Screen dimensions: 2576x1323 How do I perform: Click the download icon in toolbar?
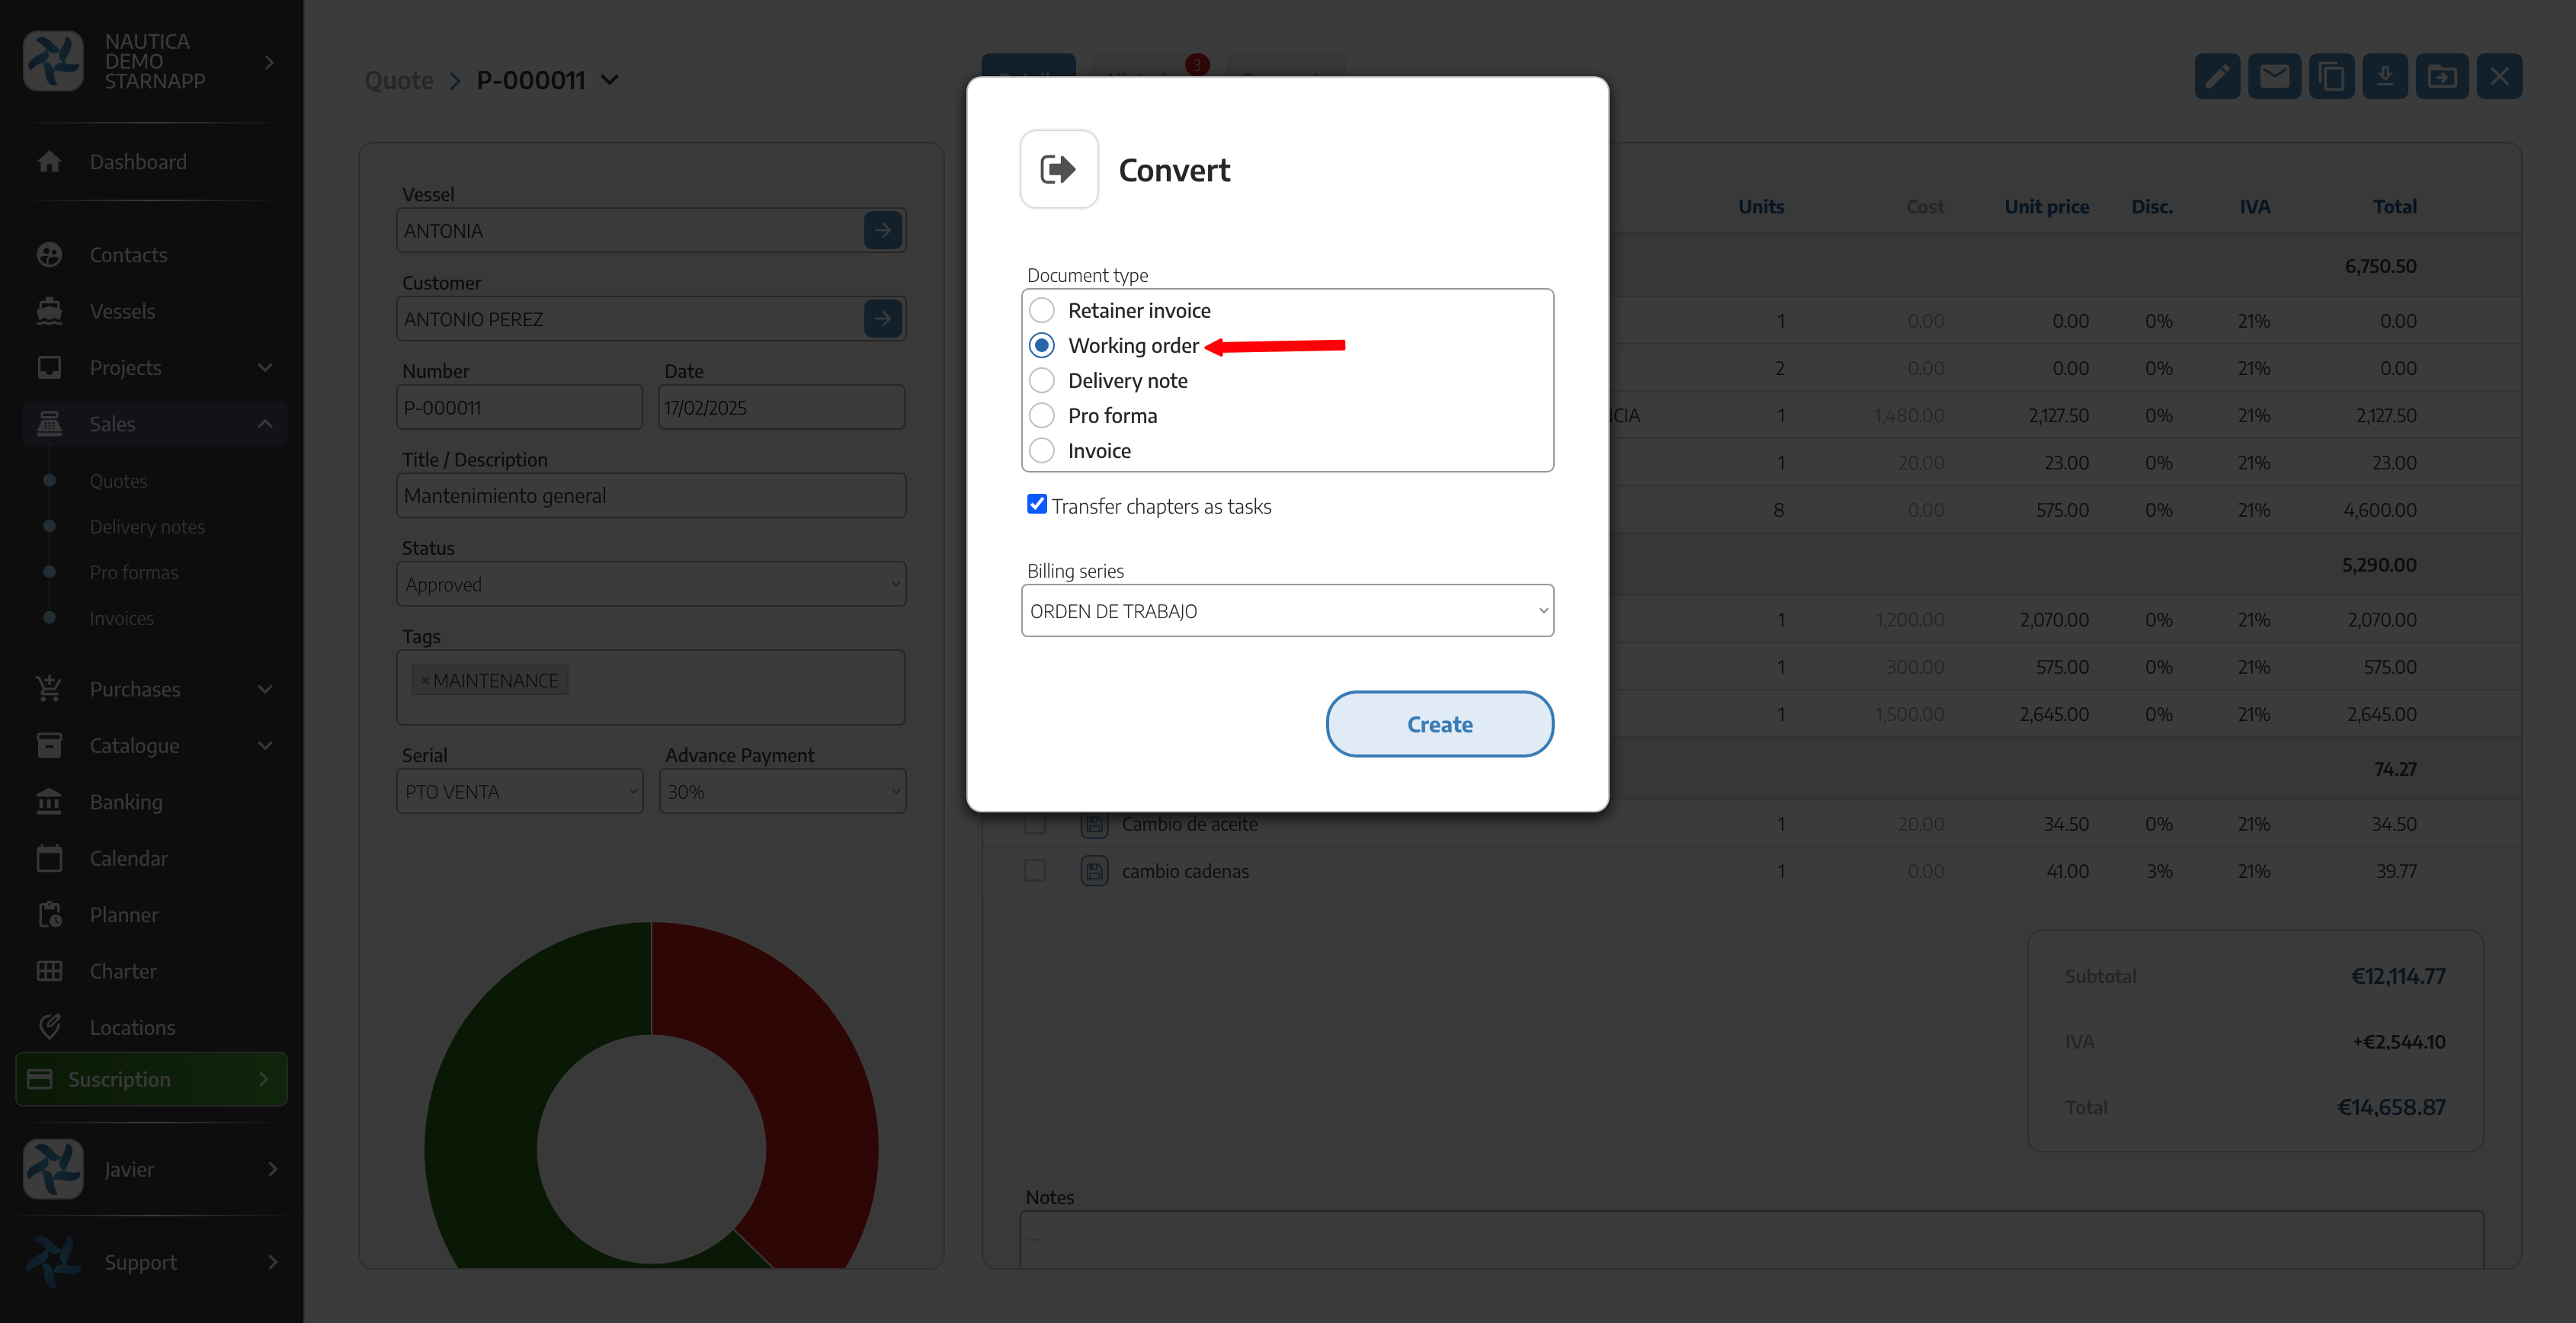click(x=2385, y=76)
